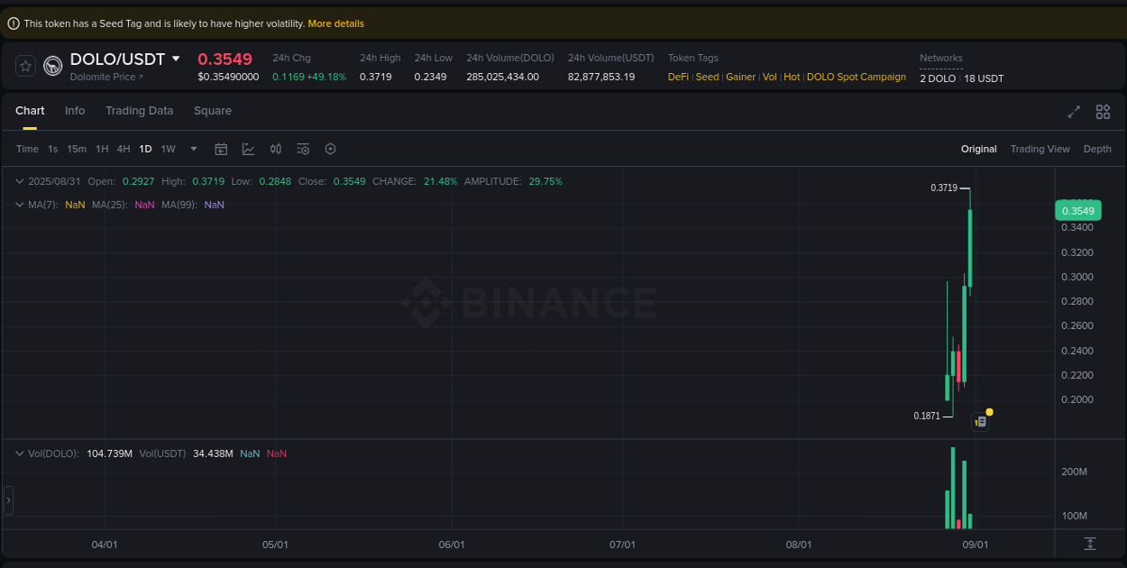Collapse the OHLC info row chevron
Viewport: 1127px width, 568px height.
(18, 180)
